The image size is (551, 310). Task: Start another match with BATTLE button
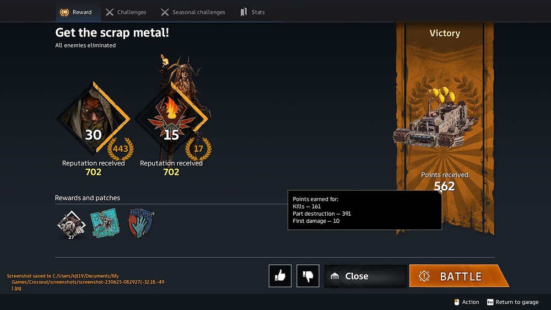[x=458, y=276]
